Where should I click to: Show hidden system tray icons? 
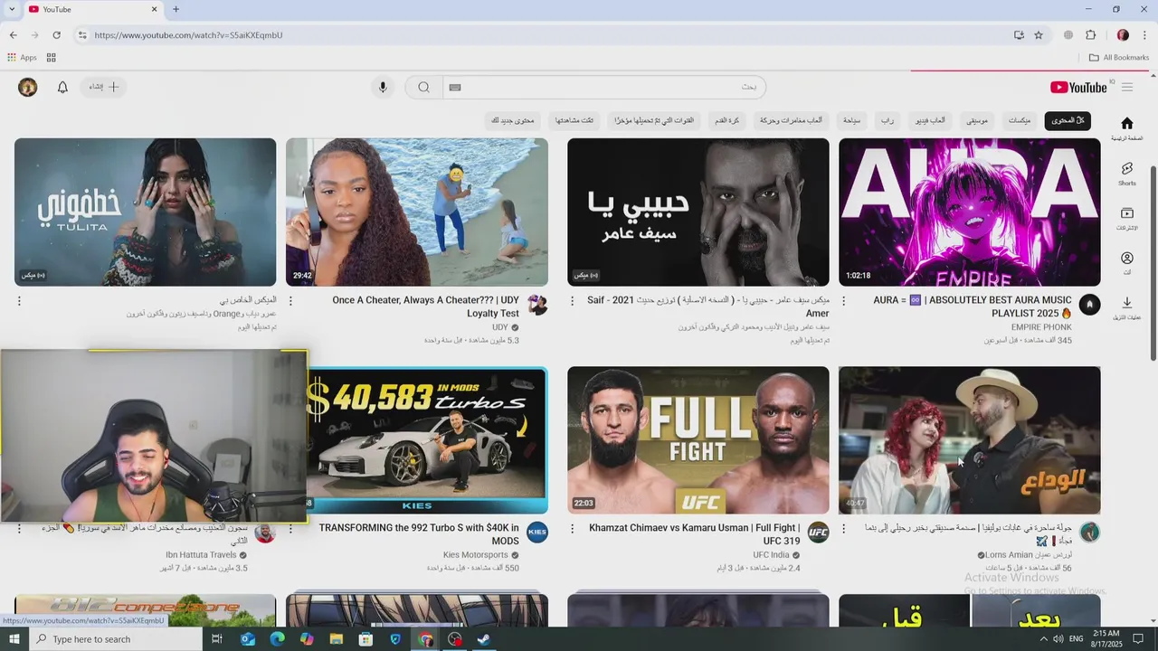(1043, 639)
